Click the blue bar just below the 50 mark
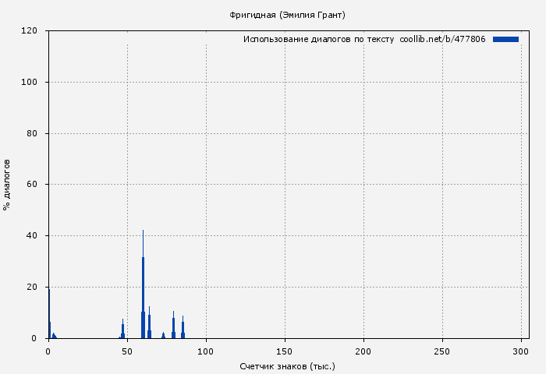The width and height of the screenshot is (546, 374). click(x=122, y=330)
